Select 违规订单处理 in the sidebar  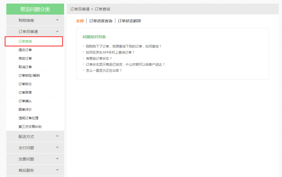tap(28, 118)
